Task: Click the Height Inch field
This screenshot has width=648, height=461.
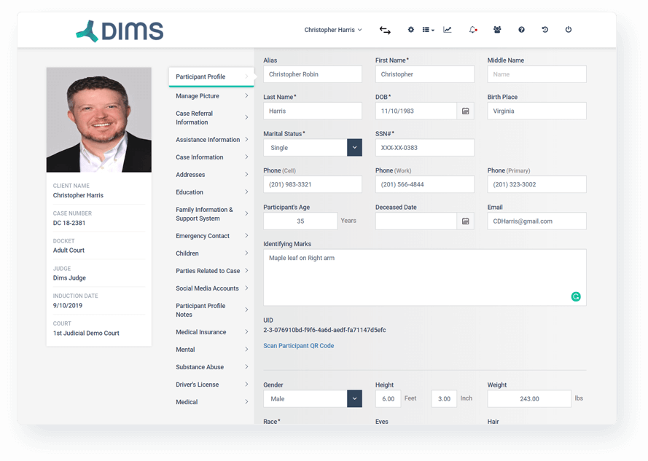Action: pyautogui.click(x=444, y=399)
